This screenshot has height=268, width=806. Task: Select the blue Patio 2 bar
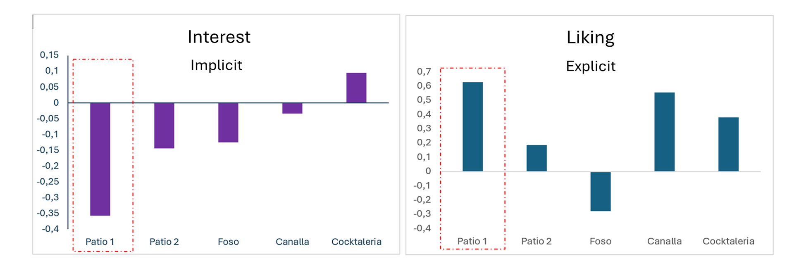[537, 158]
